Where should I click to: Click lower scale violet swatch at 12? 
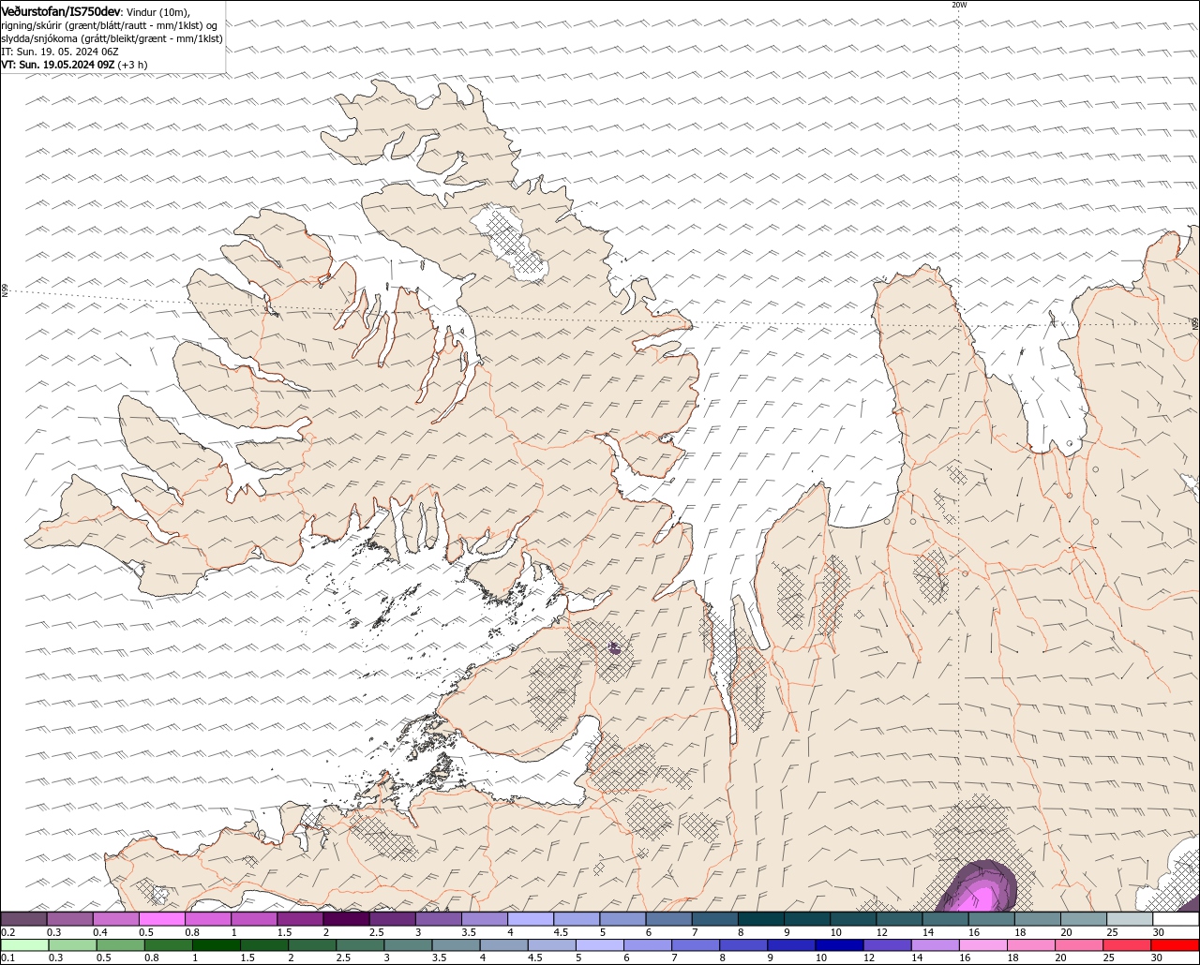(x=887, y=944)
